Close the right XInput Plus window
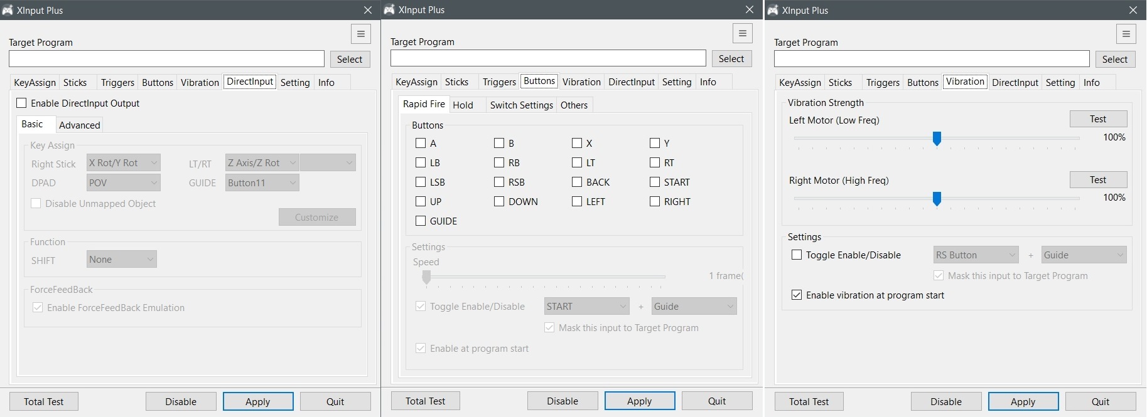Image resolution: width=1147 pixels, height=417 pixels. pos(1133,10)
